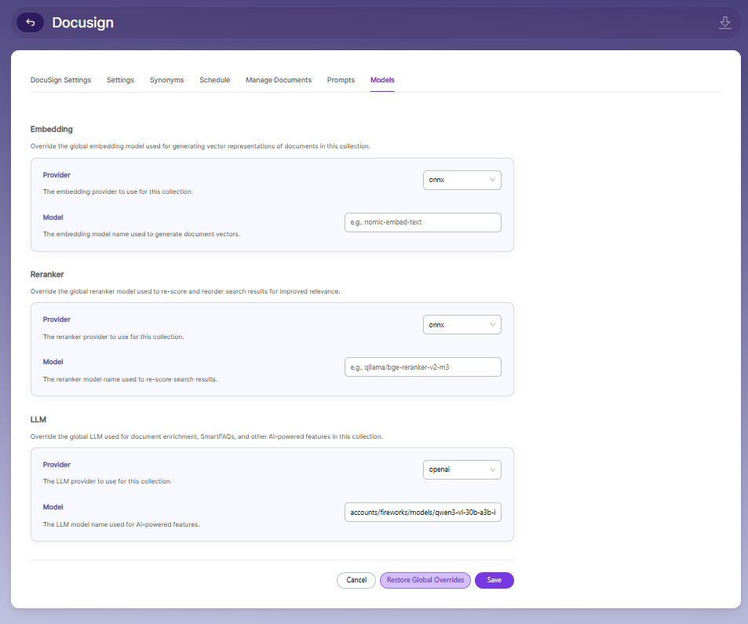Click the LLM model name field
The width and height of the screenshot is (748, 624).
(422, 512)
